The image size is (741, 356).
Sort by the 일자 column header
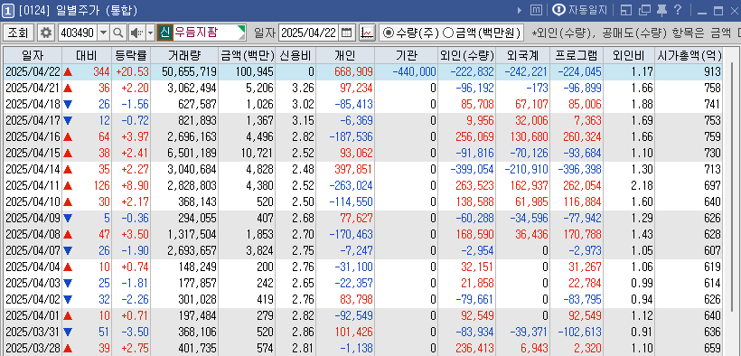click(x=33, y=56)
